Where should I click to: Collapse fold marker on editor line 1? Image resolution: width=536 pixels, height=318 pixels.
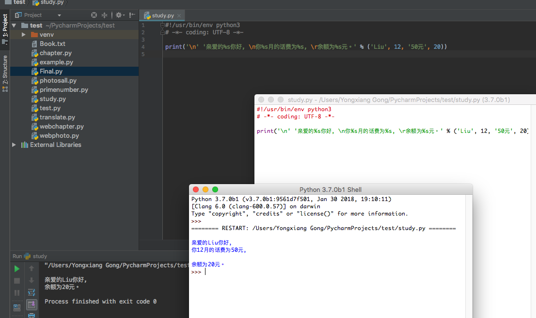[163, 25]
